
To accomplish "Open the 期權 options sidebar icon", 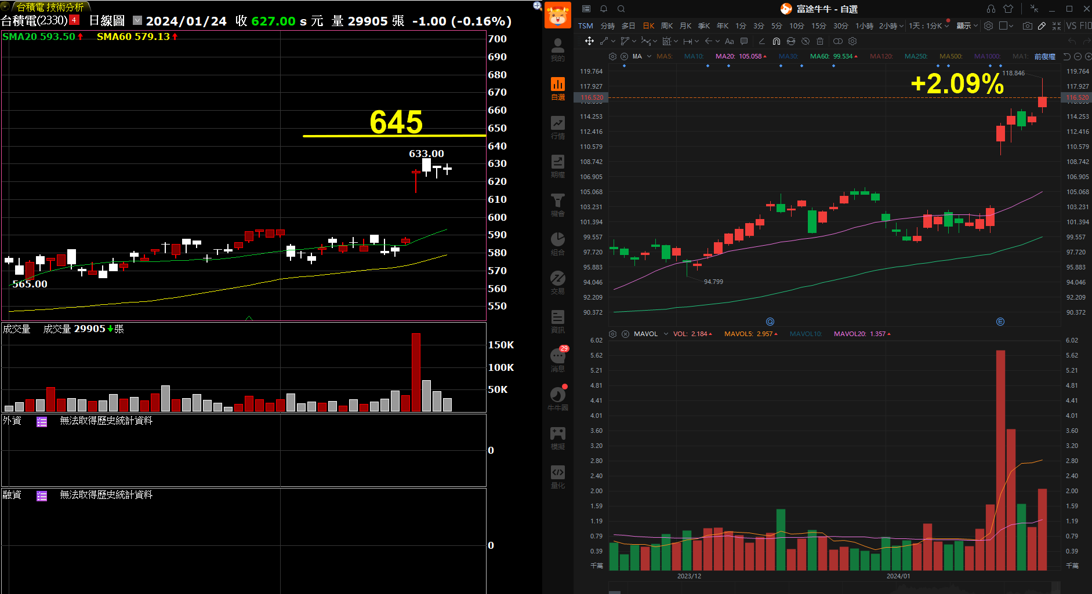I will click(x=557, y=166).
